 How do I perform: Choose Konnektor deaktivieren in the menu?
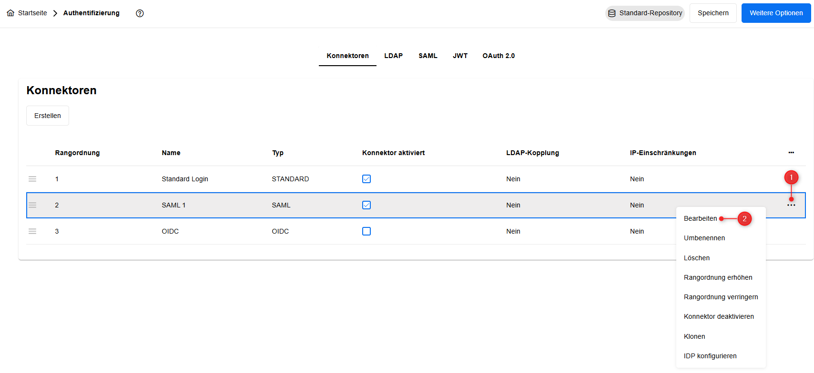719,316
